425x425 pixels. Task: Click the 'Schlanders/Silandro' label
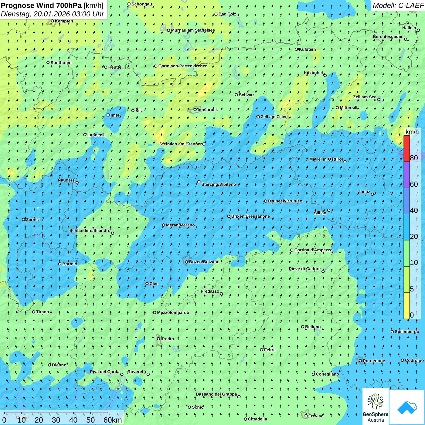(x=90, y=230)
